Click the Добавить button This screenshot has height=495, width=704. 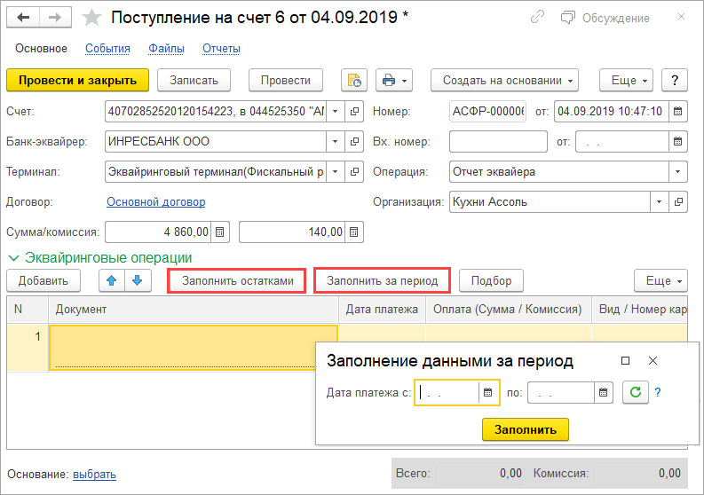pos(44,280)
